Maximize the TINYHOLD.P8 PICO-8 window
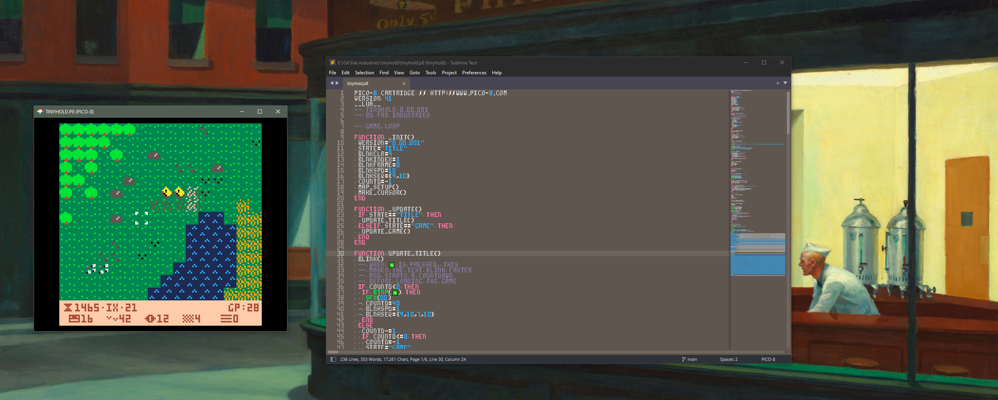 260,111
